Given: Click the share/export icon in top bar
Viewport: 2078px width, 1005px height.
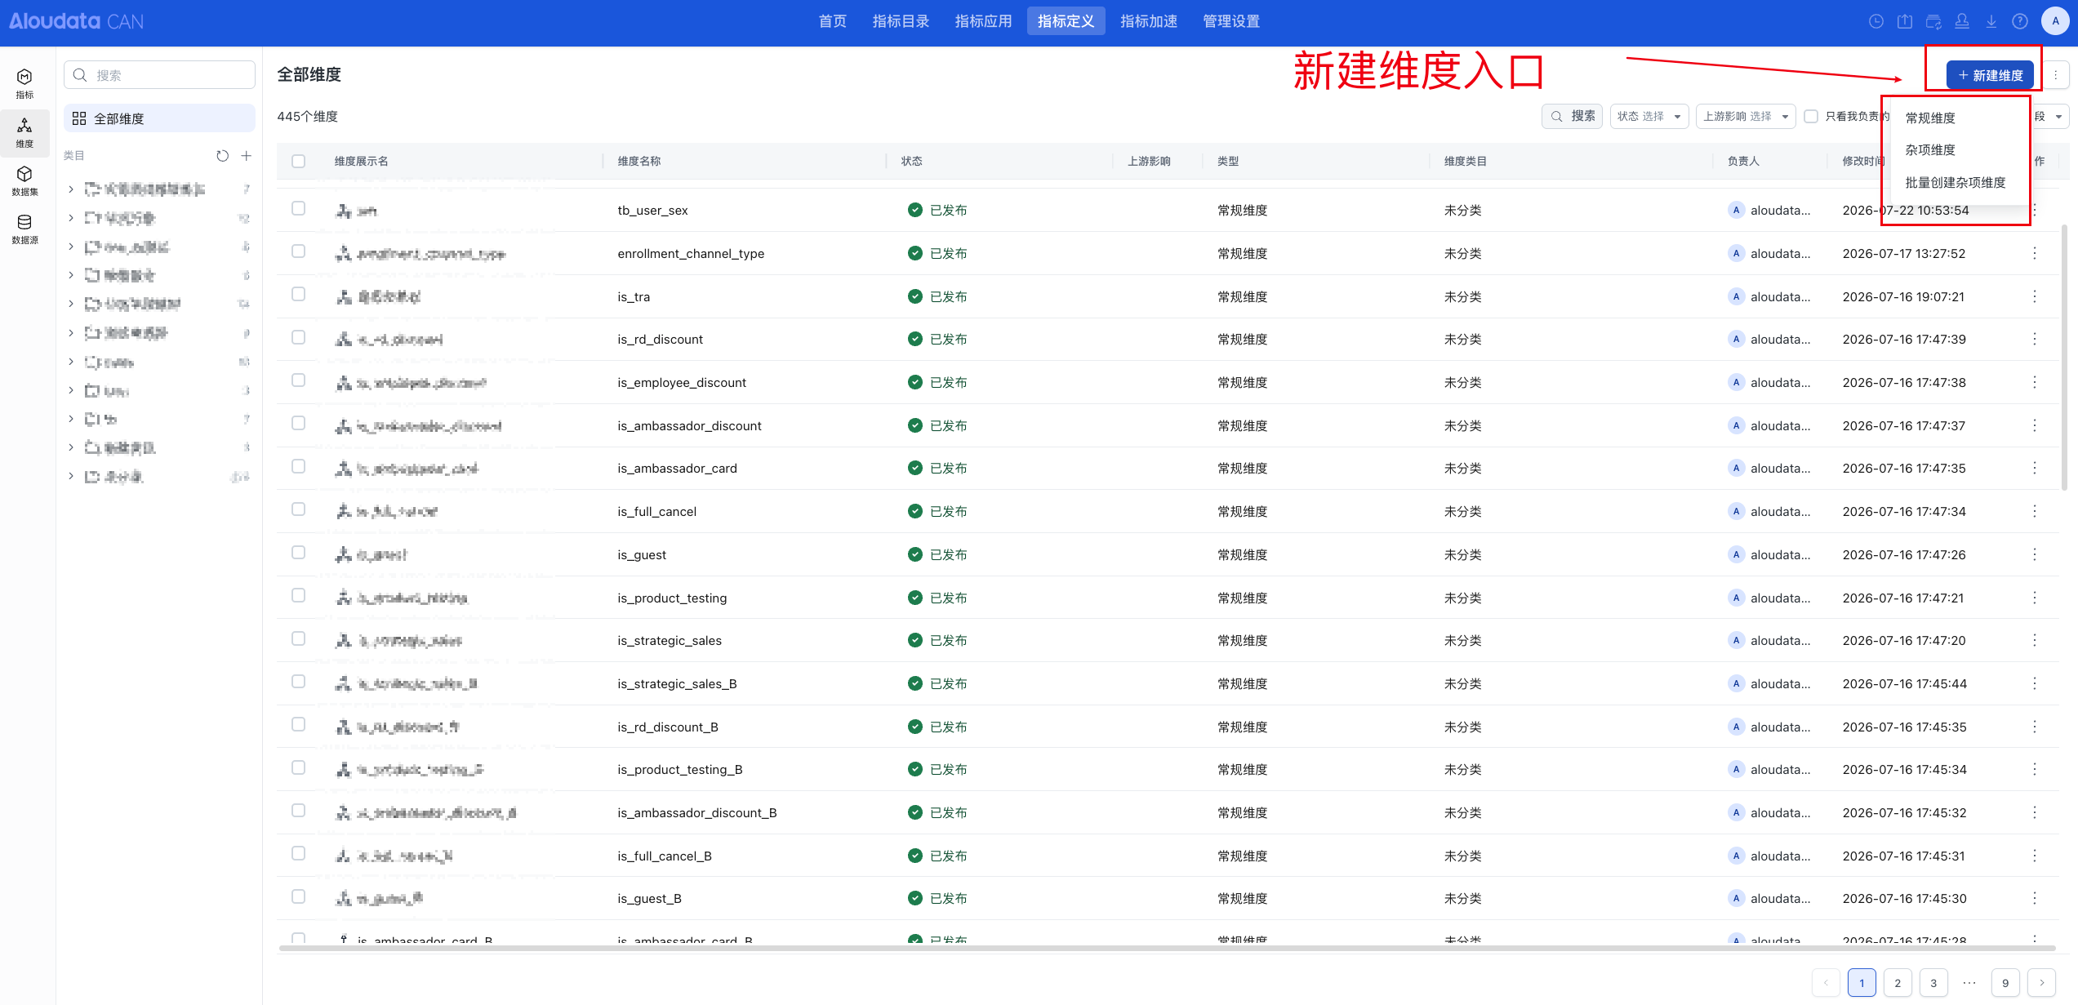Looking at the screenshot, I should point(1905,21).
